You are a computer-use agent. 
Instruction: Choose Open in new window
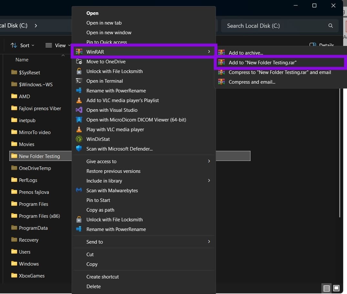(x=144, y=33)
